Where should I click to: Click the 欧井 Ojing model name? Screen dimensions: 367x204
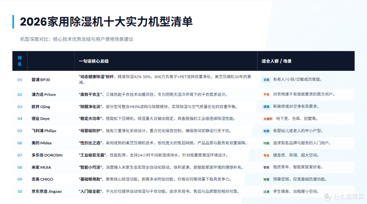point(41,107)
